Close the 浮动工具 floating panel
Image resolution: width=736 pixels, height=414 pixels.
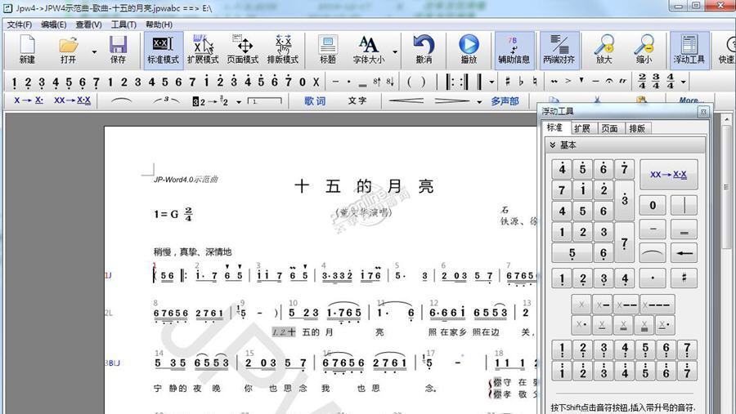(703, 112)
